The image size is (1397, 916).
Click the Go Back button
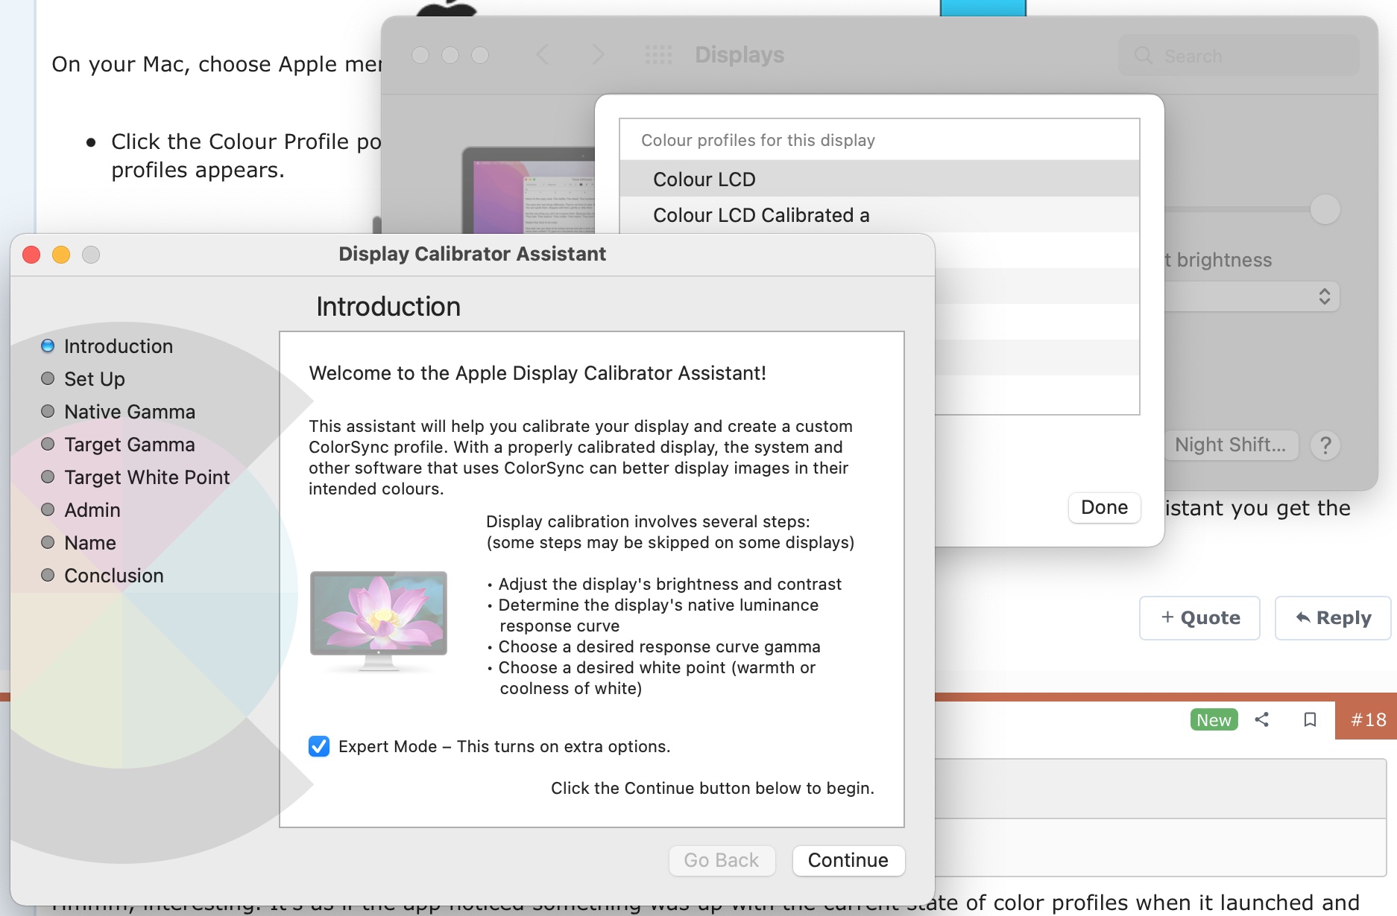coord(722,860)
